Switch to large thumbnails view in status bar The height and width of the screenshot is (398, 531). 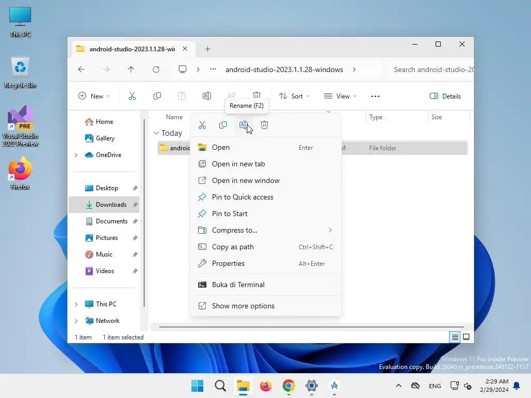click(466, 337)
